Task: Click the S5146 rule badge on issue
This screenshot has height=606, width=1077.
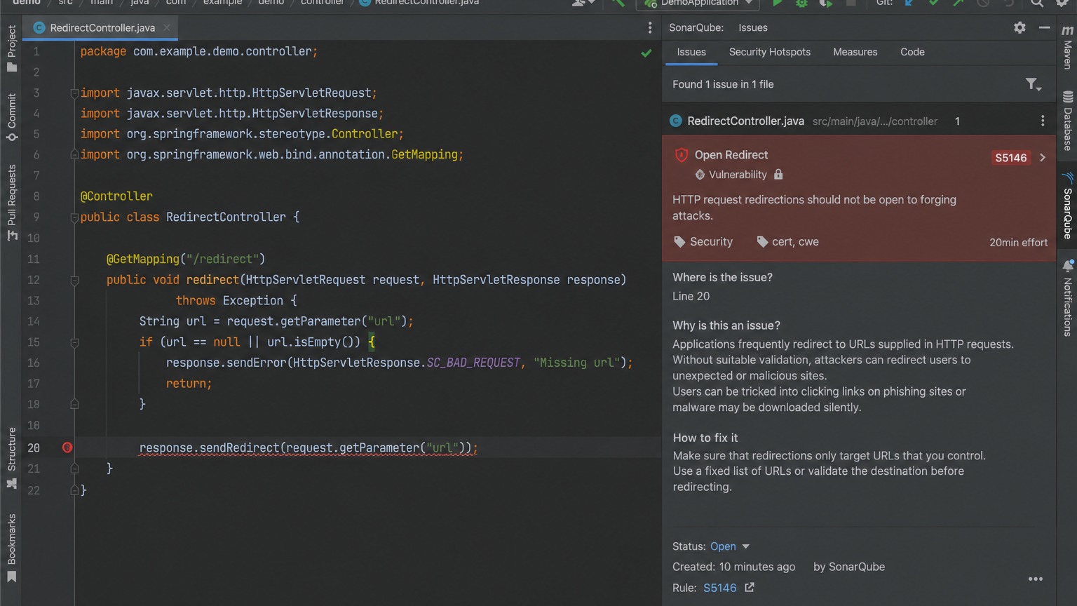Action: 1010,158
